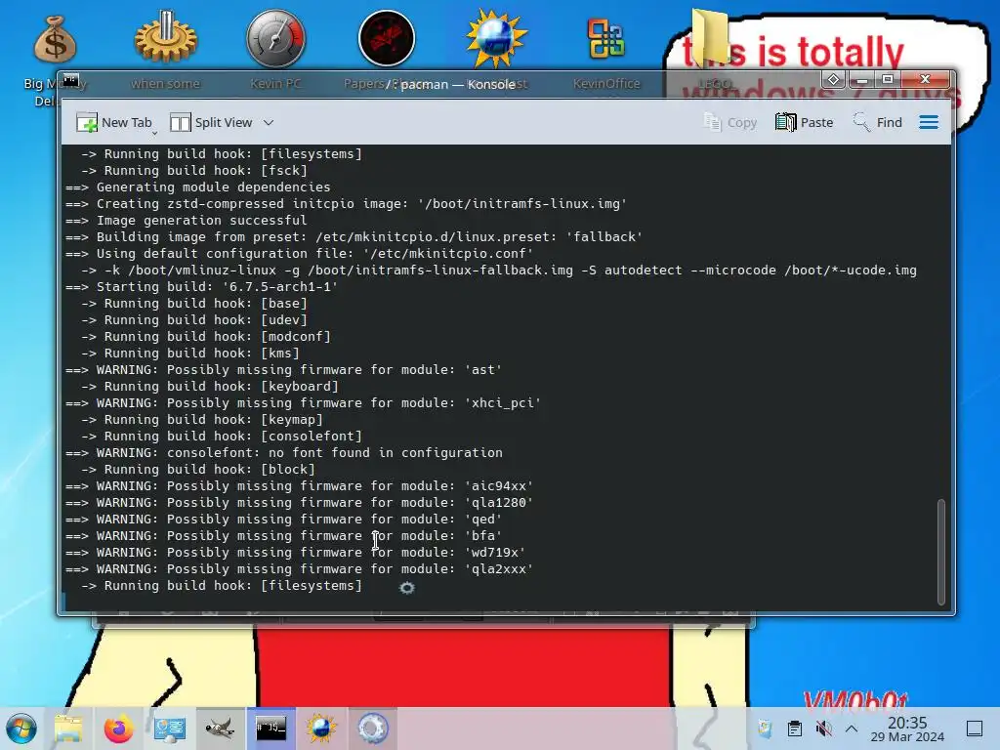The height and width of the screenshot is (750, 1000).
Task: Click the warning line for module 'qla1280'
Action: (x=299, y=503)
